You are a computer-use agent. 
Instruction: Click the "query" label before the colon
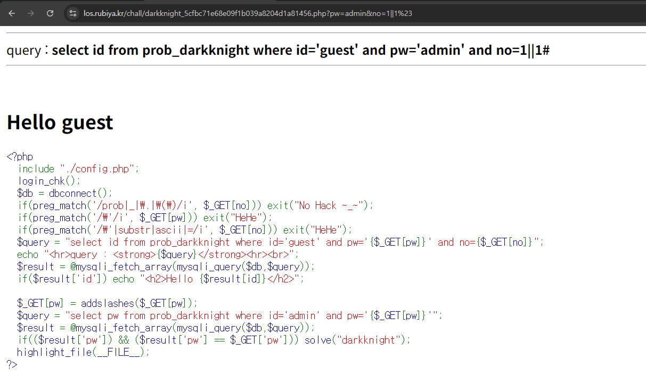[23, 51]
